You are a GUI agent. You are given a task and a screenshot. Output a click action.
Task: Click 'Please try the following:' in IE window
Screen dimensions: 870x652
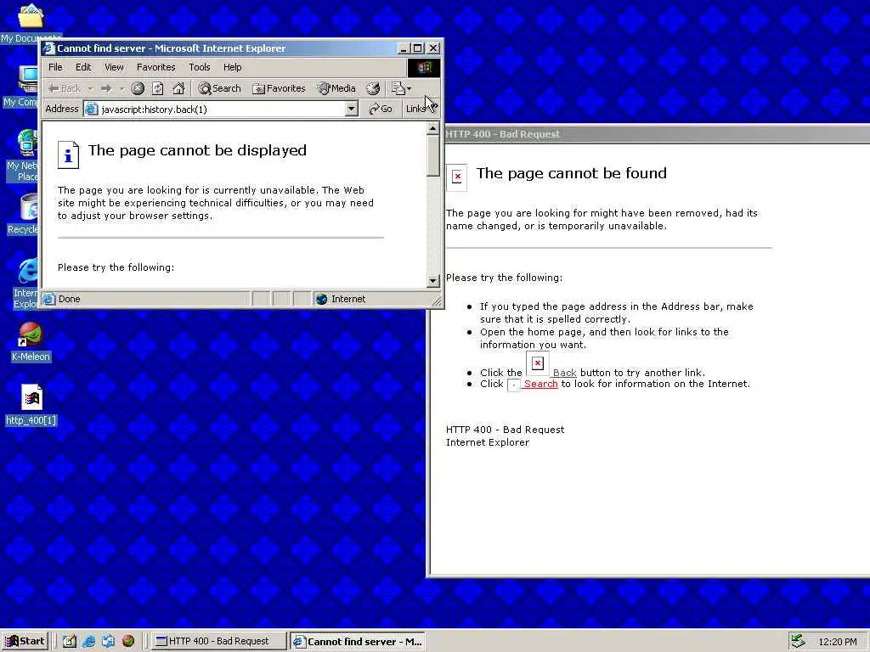[x=116, y=267]
